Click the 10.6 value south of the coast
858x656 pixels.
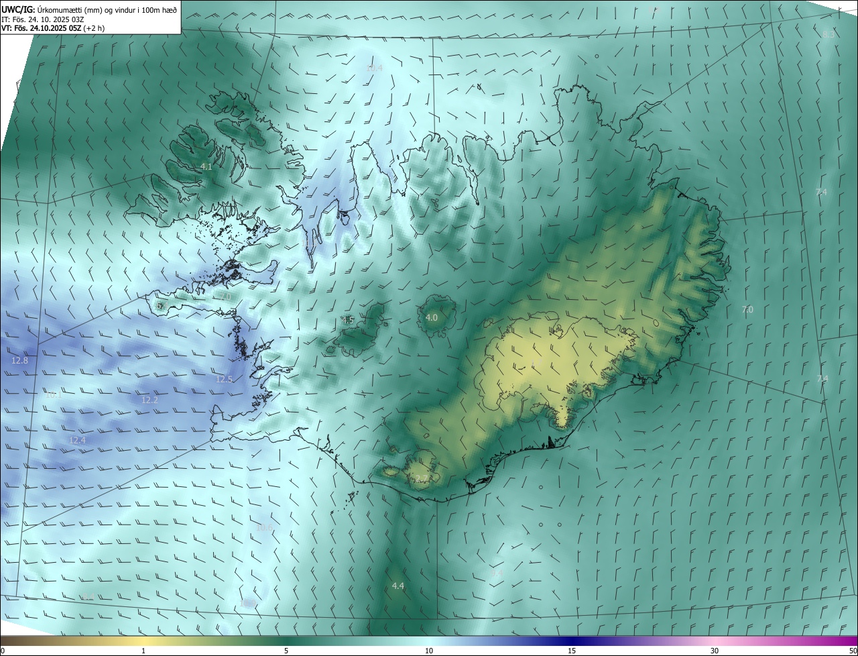(265, 527)
